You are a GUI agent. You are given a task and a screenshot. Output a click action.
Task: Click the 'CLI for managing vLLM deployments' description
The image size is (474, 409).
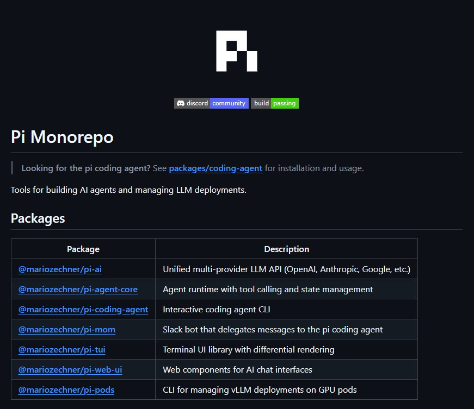[260, 389]
